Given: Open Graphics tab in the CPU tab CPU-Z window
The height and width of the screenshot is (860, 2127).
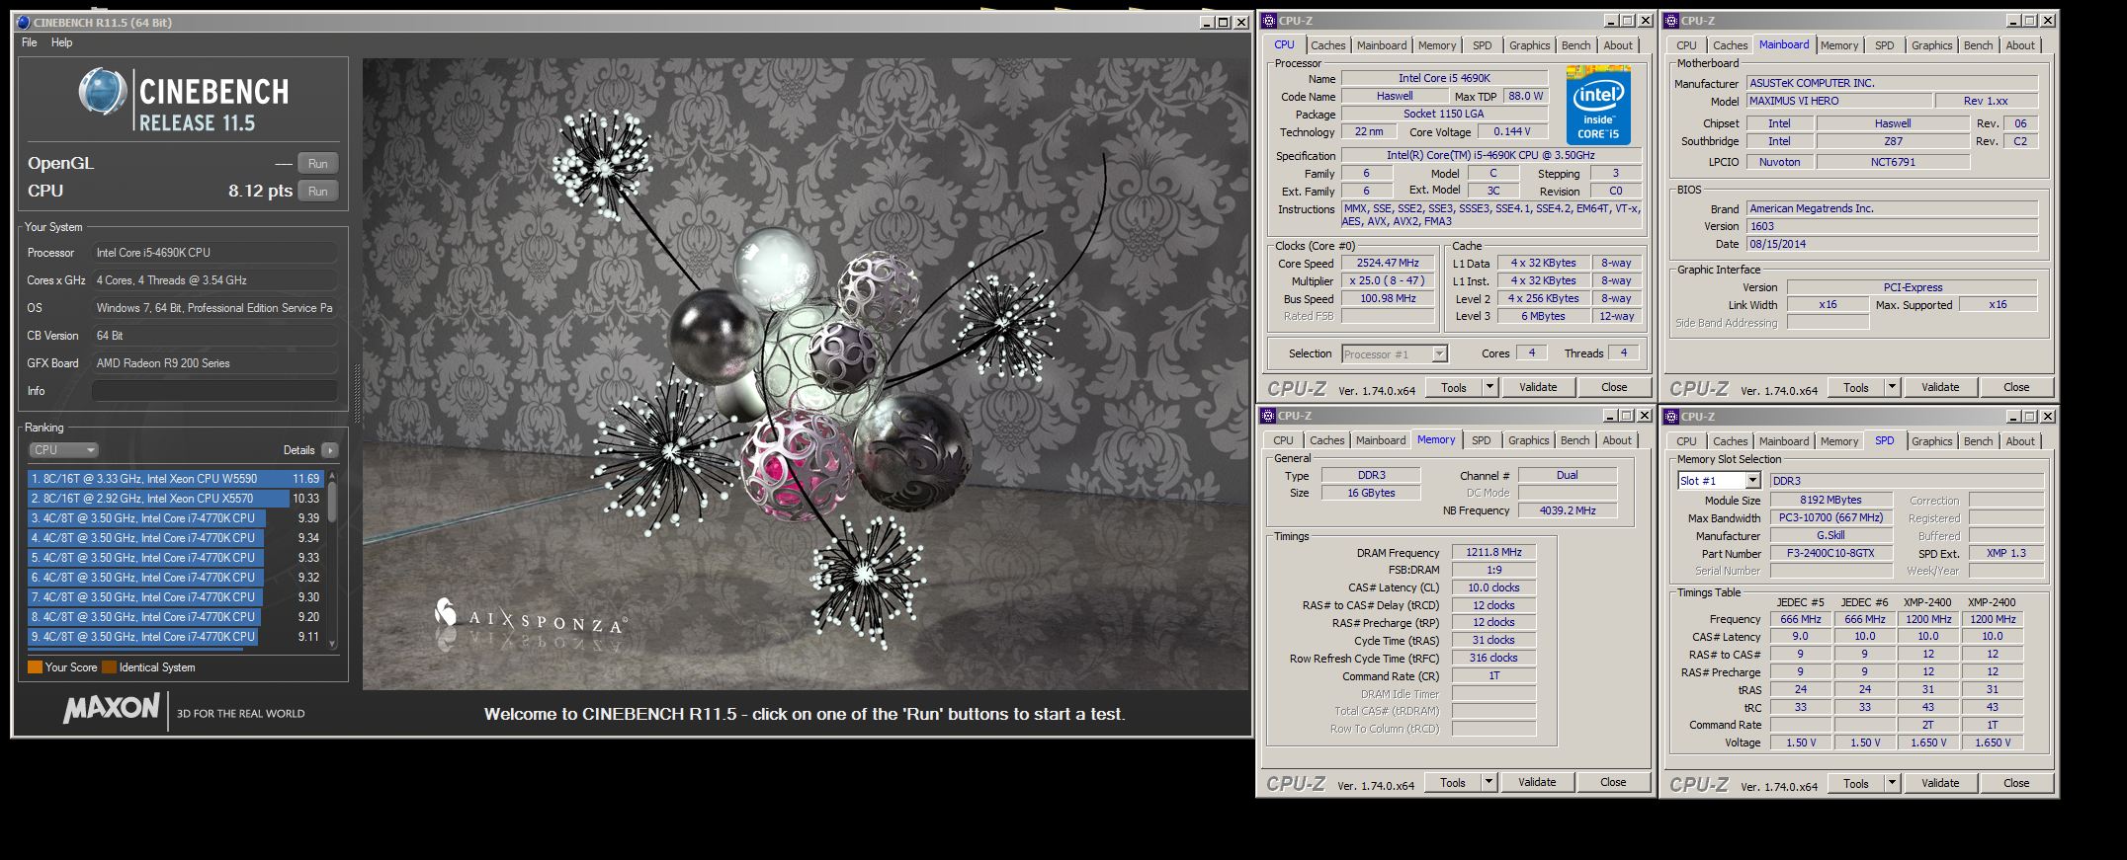Looking at the screenshot, I should [x=1529, y=45].
